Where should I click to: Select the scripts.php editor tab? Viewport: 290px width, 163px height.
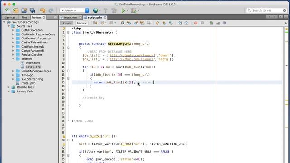(95, 17)
